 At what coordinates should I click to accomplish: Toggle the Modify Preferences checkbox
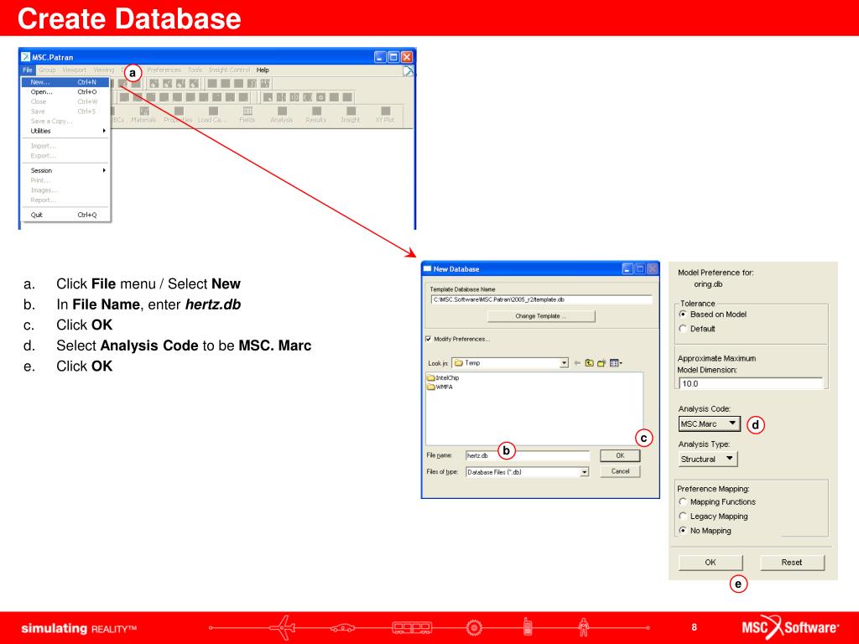point(429,339)
